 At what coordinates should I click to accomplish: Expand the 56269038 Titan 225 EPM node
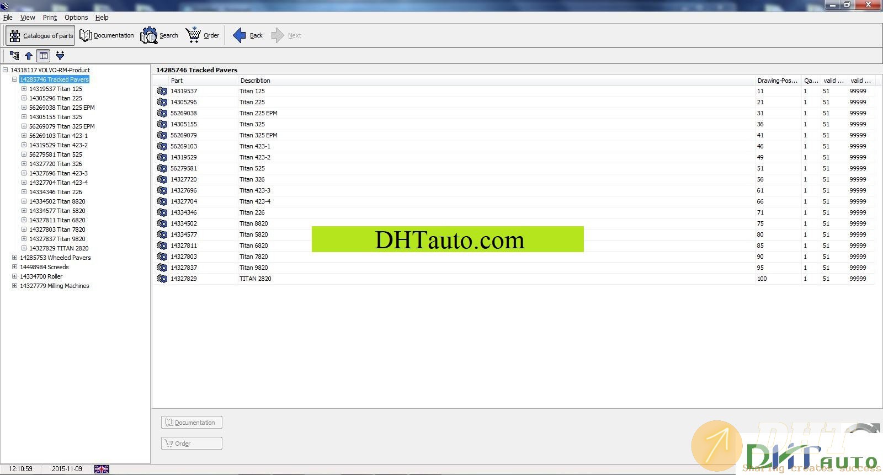[24, 108]
